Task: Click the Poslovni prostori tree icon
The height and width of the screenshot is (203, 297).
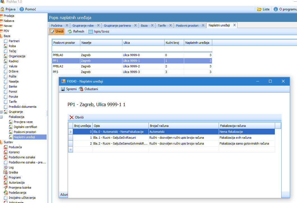Action: tap(11, 132)
